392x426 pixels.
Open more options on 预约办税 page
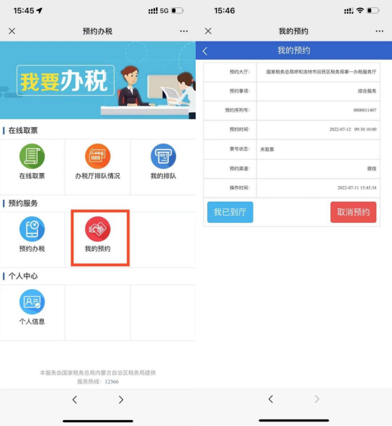point(184,31)
